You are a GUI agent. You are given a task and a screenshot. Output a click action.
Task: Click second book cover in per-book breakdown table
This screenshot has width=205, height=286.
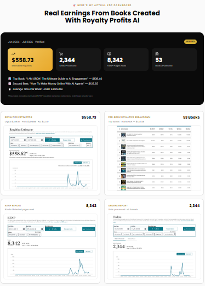tap(123, 141)
